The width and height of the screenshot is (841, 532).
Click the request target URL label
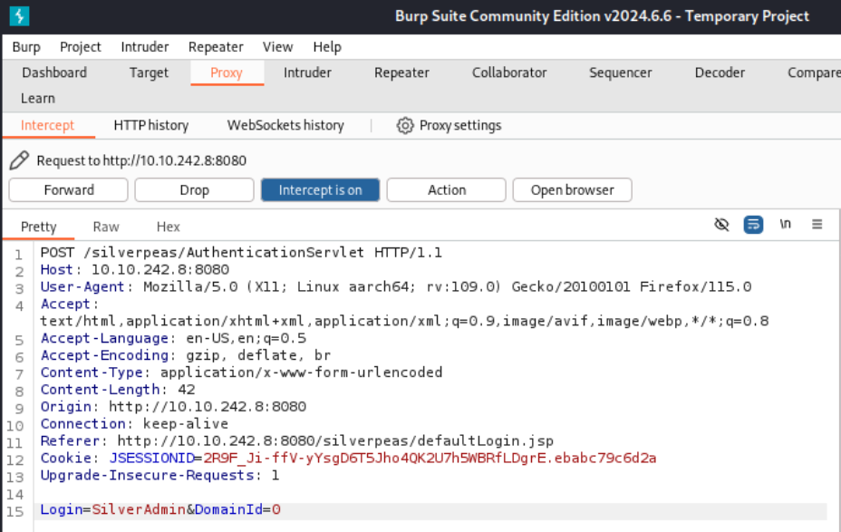[141, 161]
